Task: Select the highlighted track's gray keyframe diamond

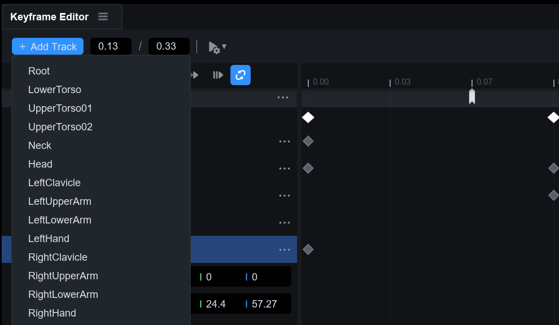Action: [308, 249]
